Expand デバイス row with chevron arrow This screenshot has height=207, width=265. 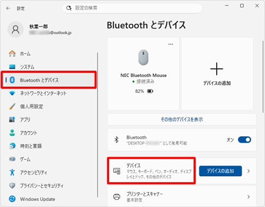pyautogui.click(x=249, y=171)
